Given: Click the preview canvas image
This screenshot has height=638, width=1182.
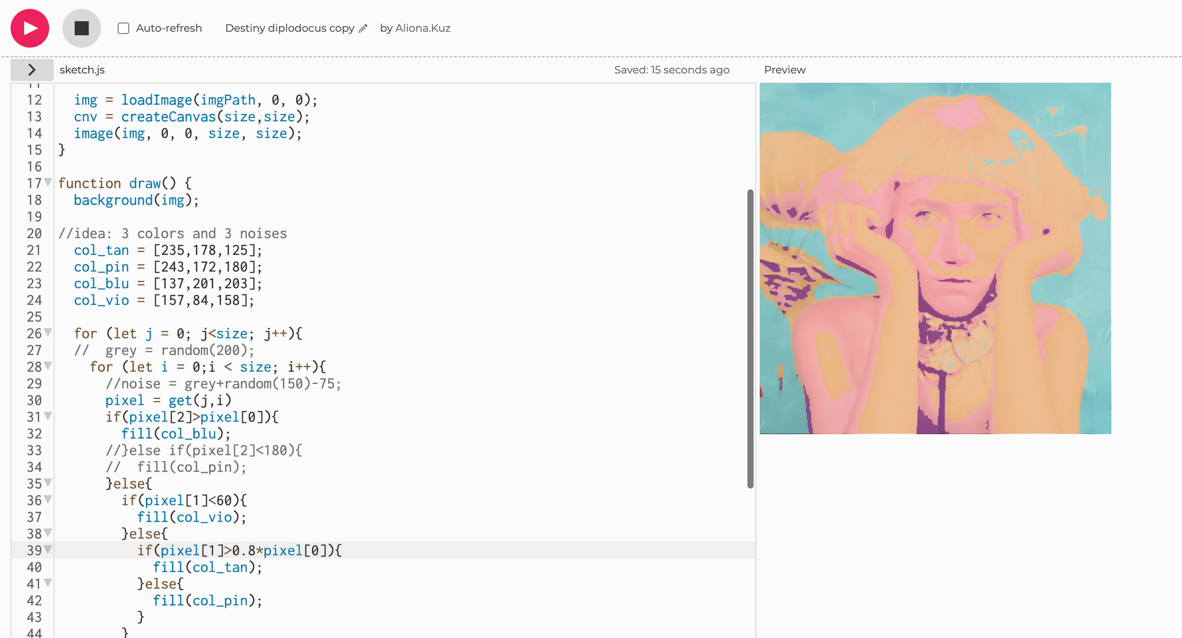Looking at the screenshot, I should pos(936,258).
